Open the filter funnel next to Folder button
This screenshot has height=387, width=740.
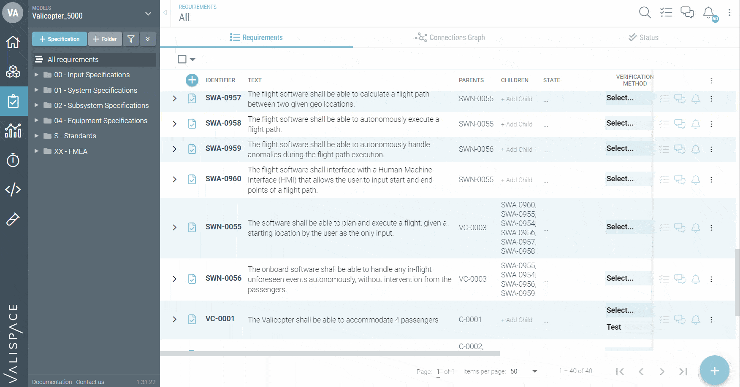(x=130, y=39)
